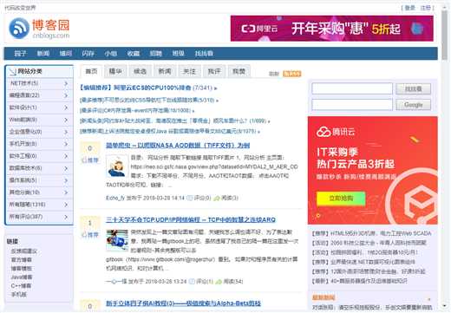Open the 反馈或建议 sidebar link
Screen dimensions: 451x313
click(x=24, y=251)
